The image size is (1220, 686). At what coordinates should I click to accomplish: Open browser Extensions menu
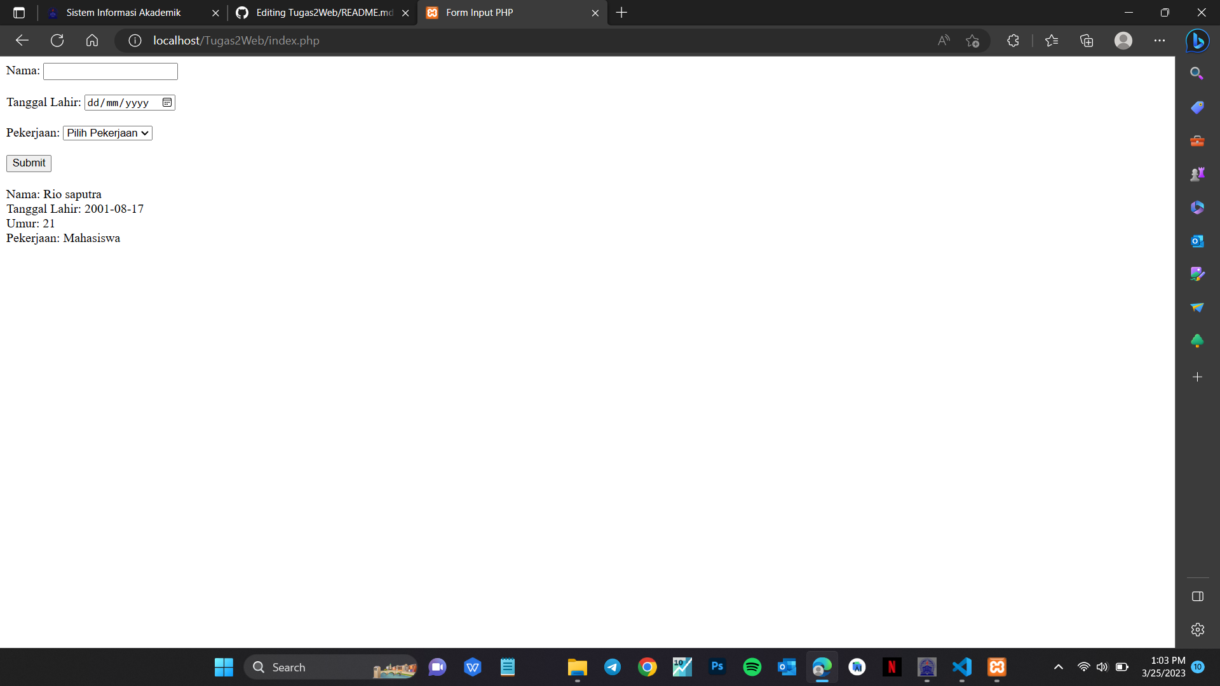(x=1013, y=40)
